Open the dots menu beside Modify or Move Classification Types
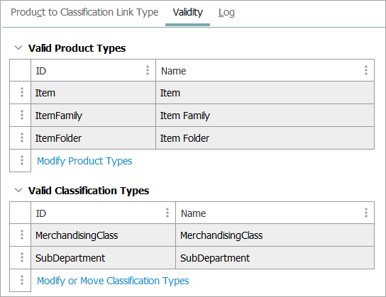 (x=22, y=280)
